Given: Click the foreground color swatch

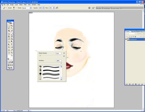Looking at the screenshot, I should point(9,57).
